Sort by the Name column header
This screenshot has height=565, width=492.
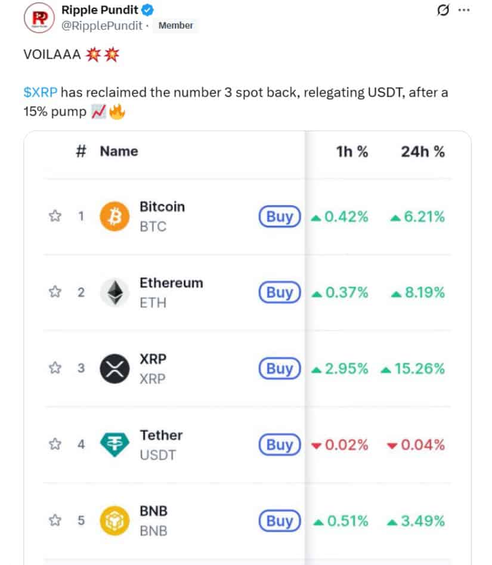119,151
